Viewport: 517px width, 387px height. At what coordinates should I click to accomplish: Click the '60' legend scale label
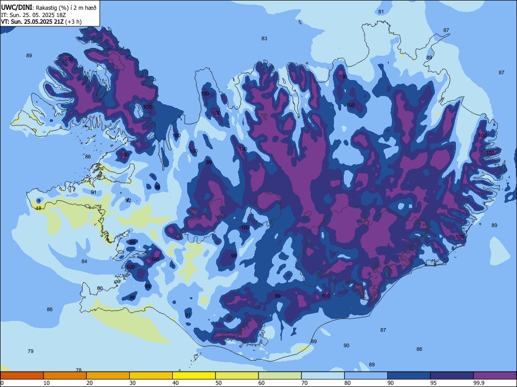[x=262, y=383]
